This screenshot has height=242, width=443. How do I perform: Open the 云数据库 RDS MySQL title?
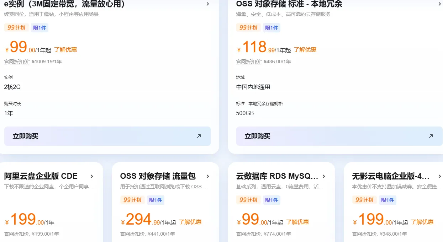point(277,176)
